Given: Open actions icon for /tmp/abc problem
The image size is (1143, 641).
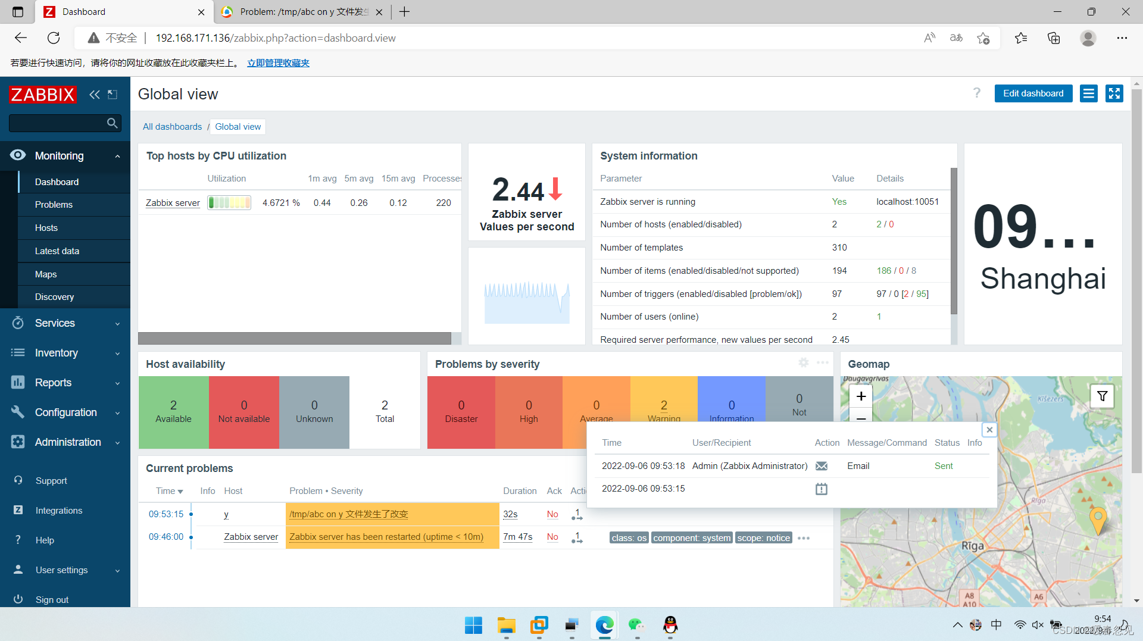Looking at the screenshot, I should [x=577, y=515].
